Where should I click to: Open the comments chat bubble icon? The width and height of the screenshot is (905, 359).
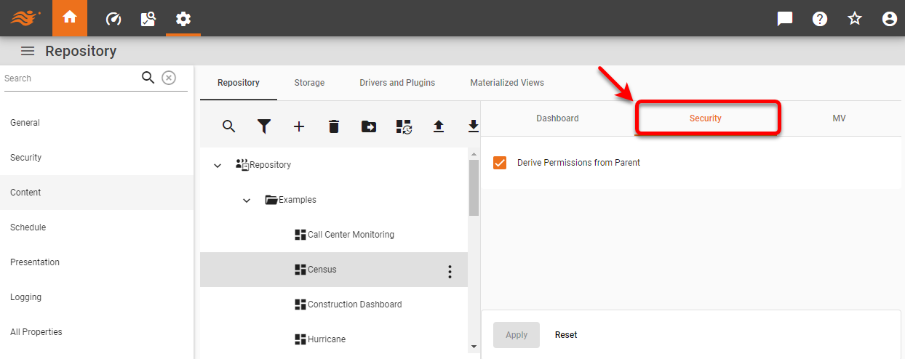(785, 19)
